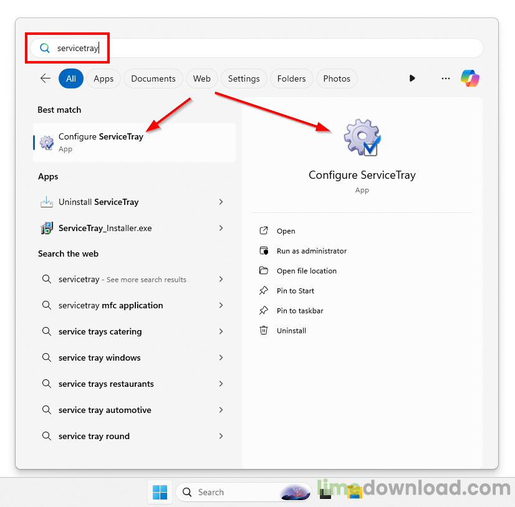This screenshot has width=515, height=507.
Task: Click the 'servicetray mfc application' suggestion
Action: 134,305
